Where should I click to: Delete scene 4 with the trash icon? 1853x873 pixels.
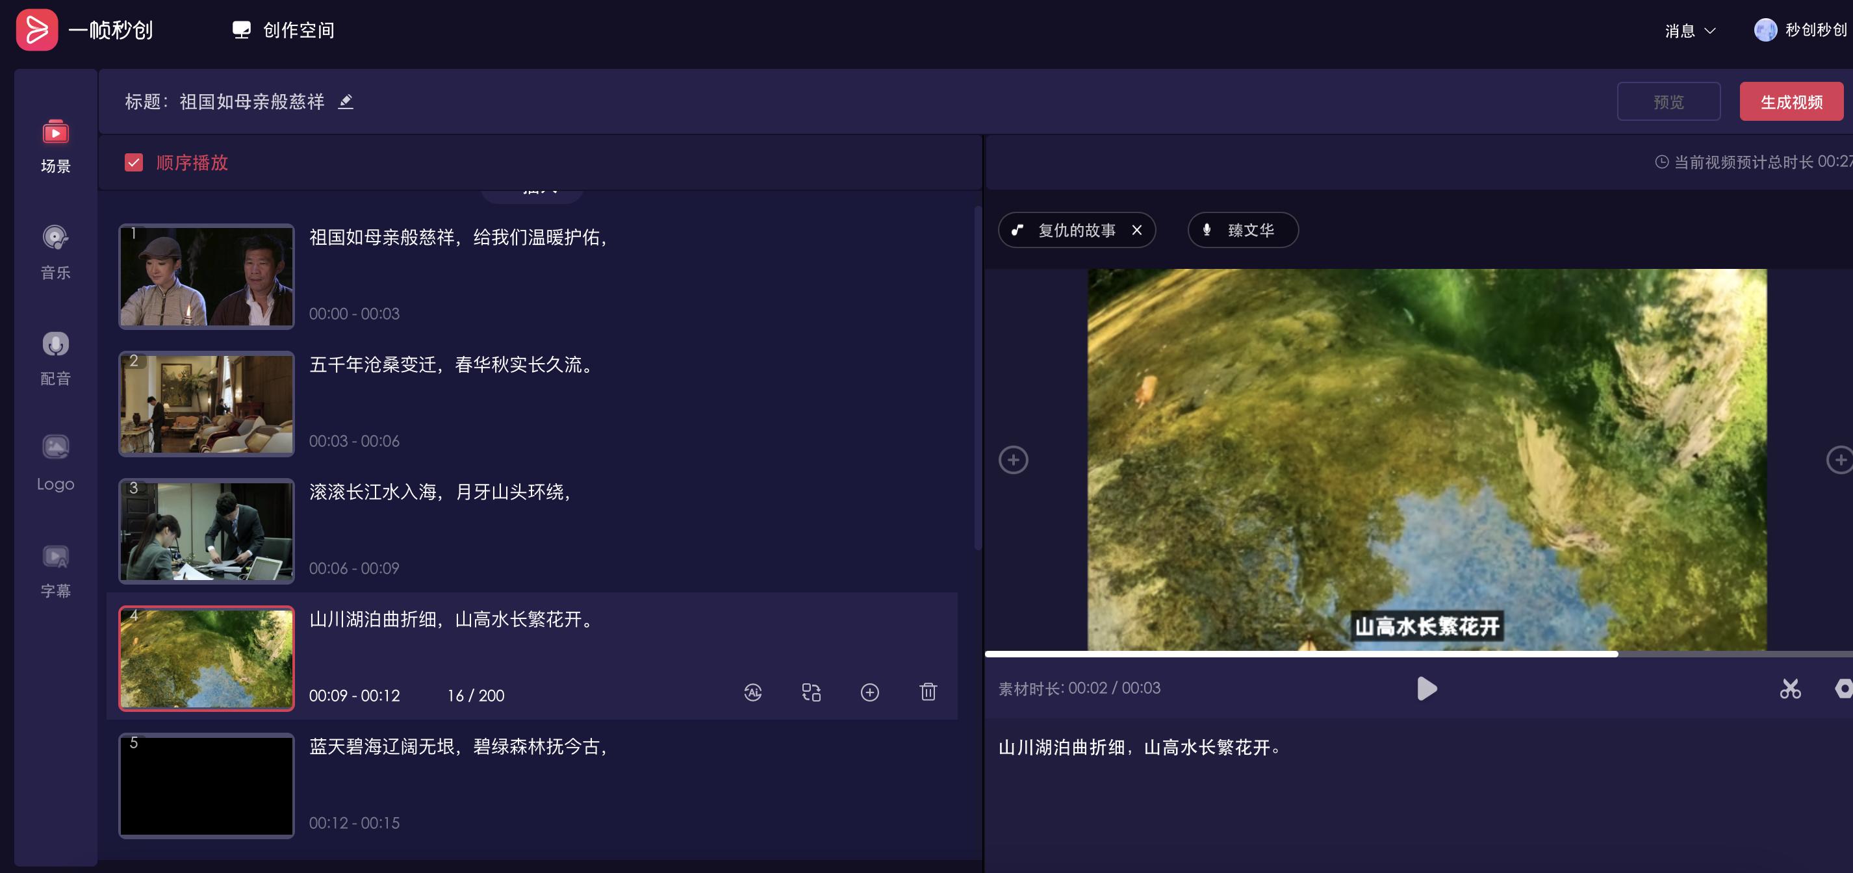(x=928, y=692)
